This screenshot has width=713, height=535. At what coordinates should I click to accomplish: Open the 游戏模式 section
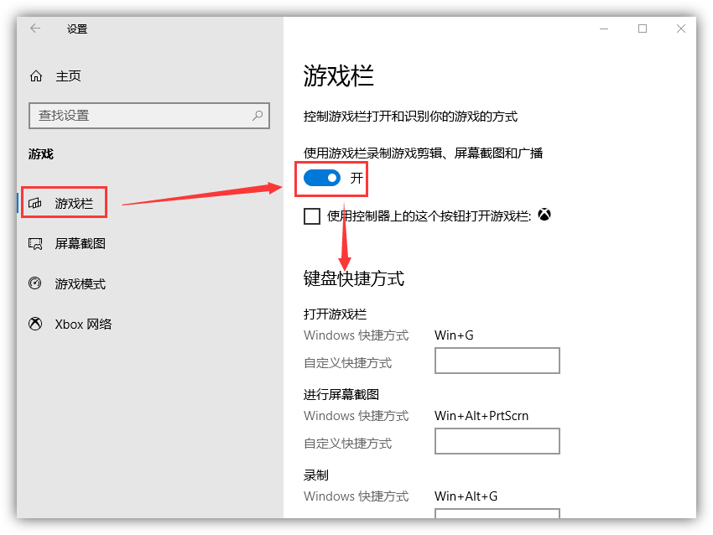coord(80,283)
